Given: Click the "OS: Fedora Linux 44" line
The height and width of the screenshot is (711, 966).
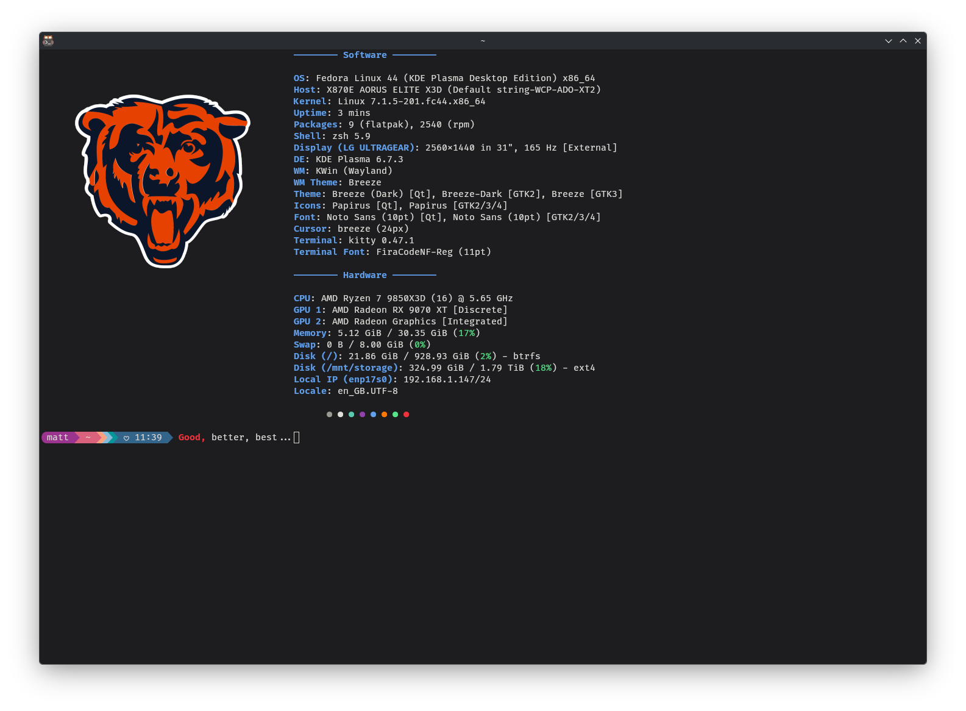Looking at the screenshot, I should tap(444, 78).
